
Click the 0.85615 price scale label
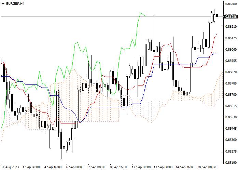231,106
